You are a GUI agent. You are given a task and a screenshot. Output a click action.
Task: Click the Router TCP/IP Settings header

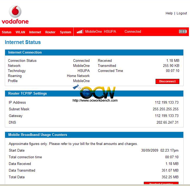pyautogui.click(x=94, y=94)
